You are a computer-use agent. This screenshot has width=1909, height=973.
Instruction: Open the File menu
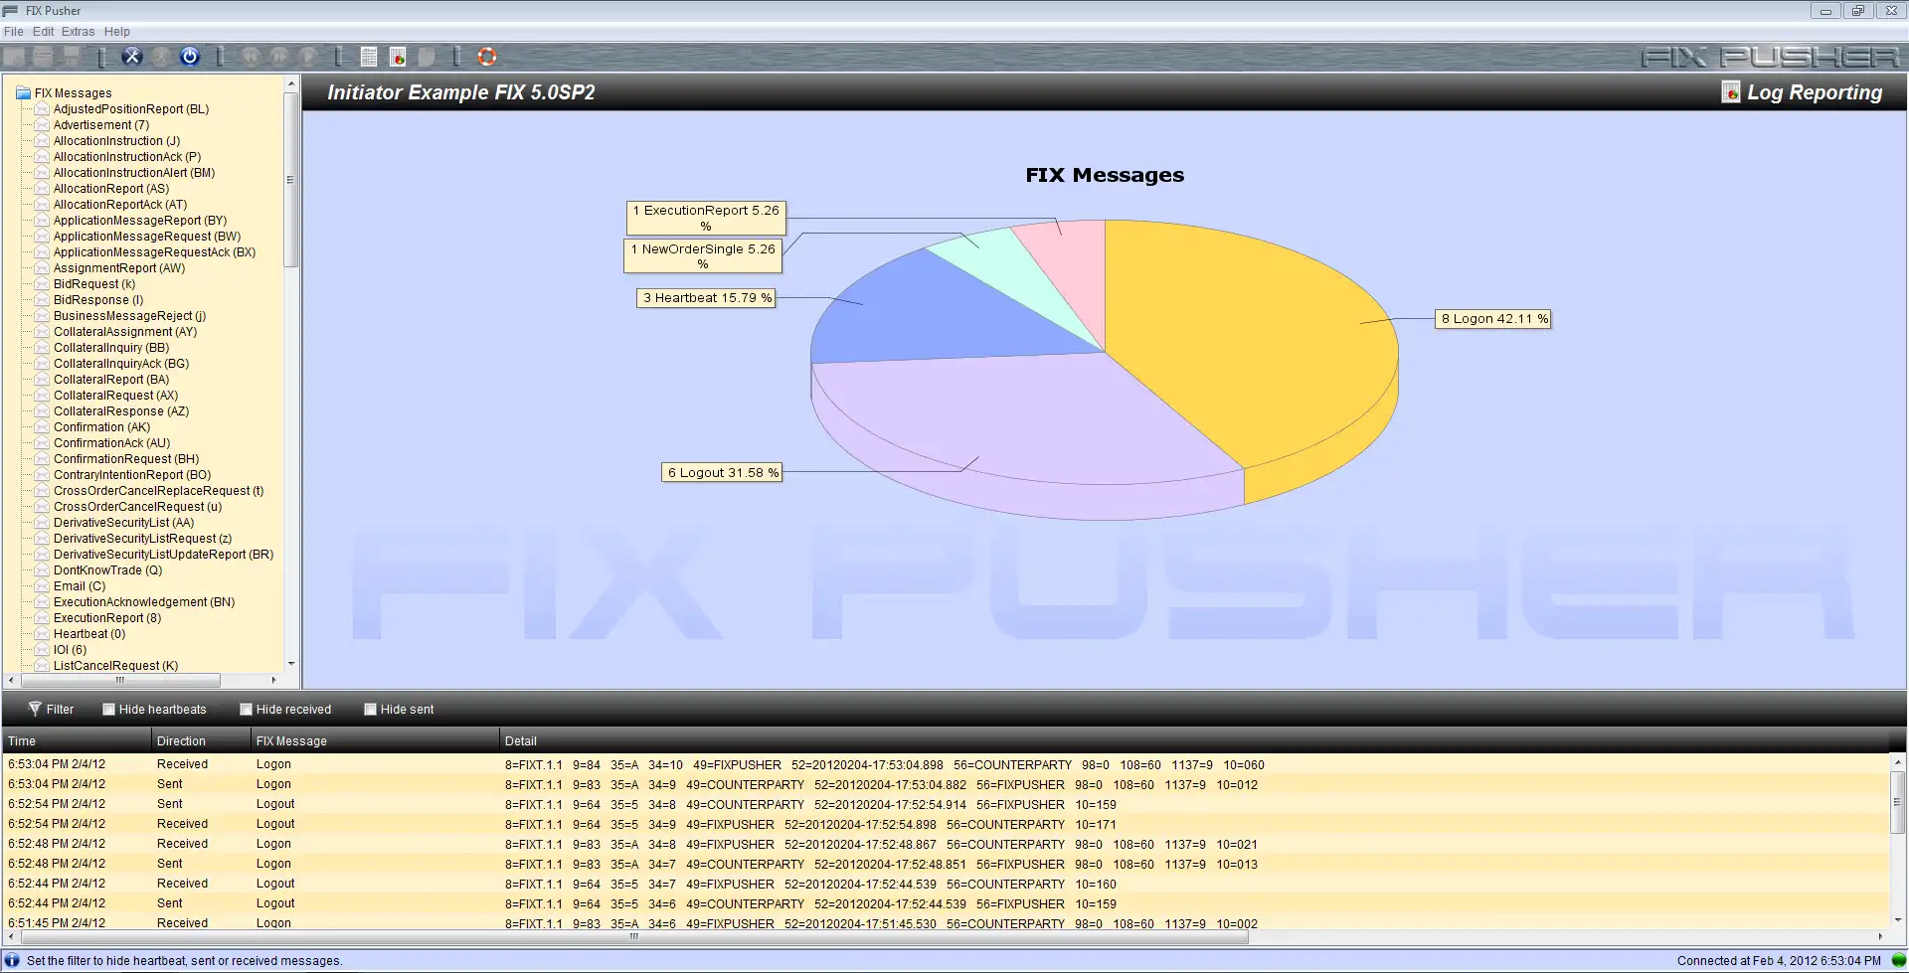pos(14,32)
